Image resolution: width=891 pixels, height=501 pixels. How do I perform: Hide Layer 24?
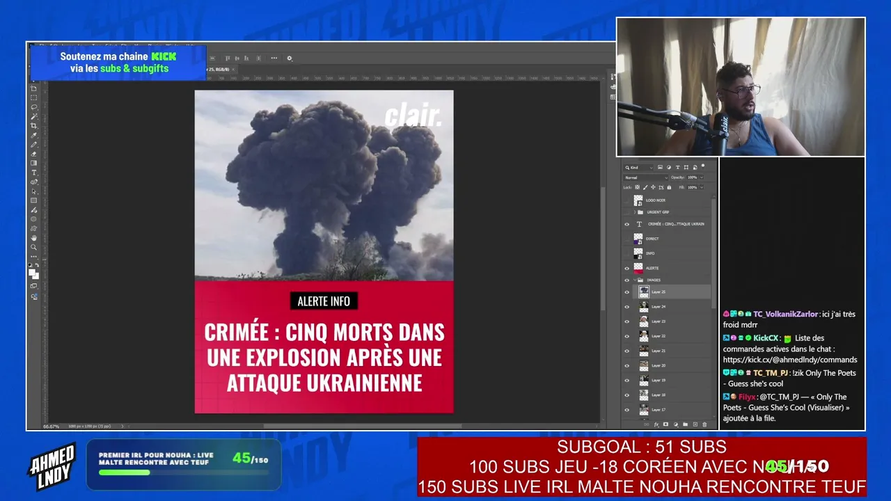(x=626, y=307)
